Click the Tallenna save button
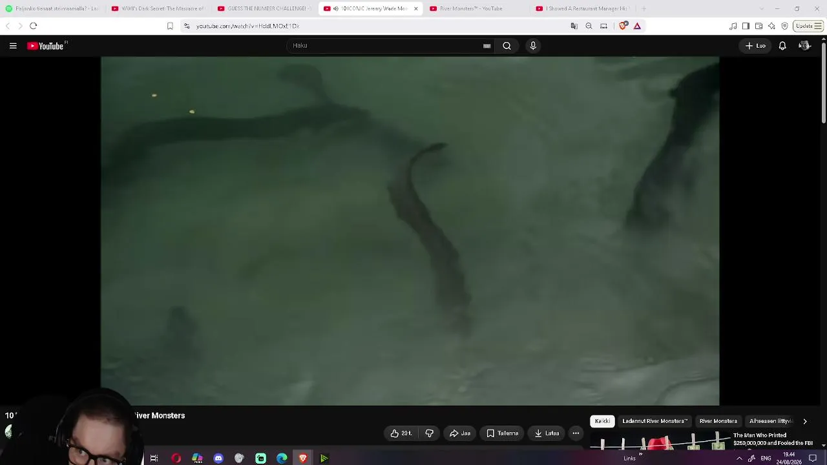Screen dimensions: 827x465 [x=502, y=433]
